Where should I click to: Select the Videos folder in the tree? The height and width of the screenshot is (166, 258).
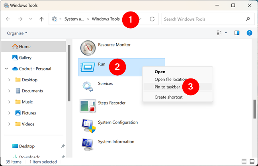point(28,124)
